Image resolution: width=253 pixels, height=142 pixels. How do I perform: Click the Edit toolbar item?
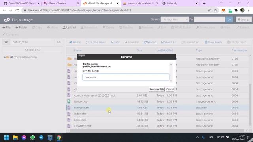(162, 28)
